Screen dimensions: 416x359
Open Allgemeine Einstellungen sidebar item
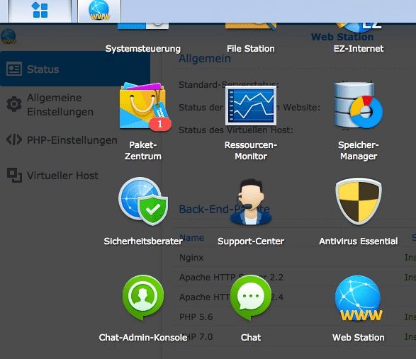(60, 105)
